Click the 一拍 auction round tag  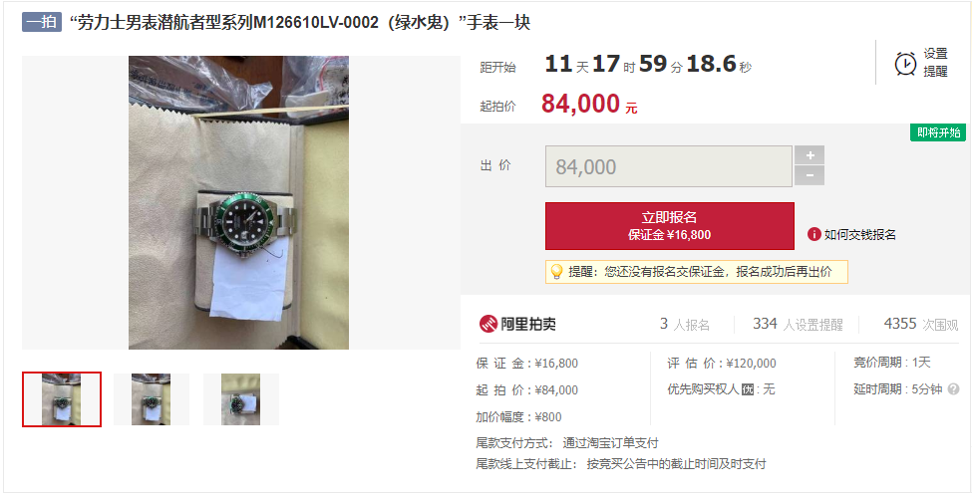tap(42, 22)
